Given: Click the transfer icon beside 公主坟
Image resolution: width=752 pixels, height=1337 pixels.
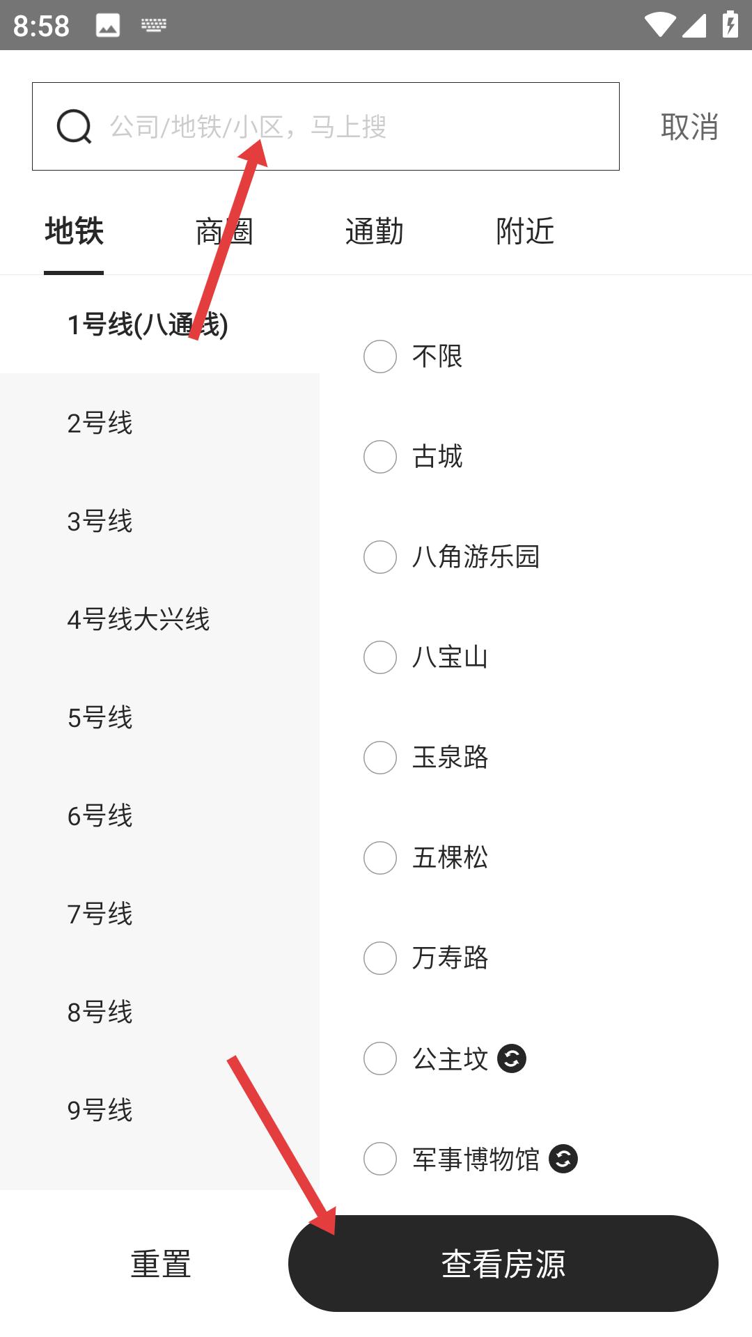Looking at the screenshot, I should [x=512, y=1059].
